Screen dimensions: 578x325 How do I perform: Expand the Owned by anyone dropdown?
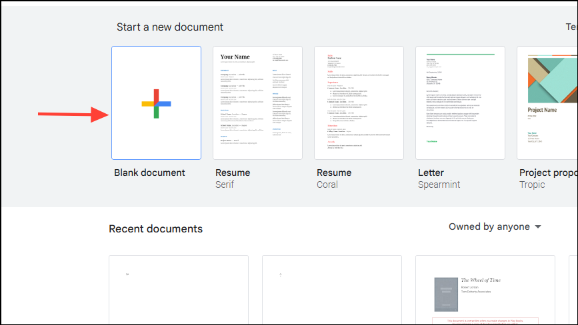(x=495, y=226)
